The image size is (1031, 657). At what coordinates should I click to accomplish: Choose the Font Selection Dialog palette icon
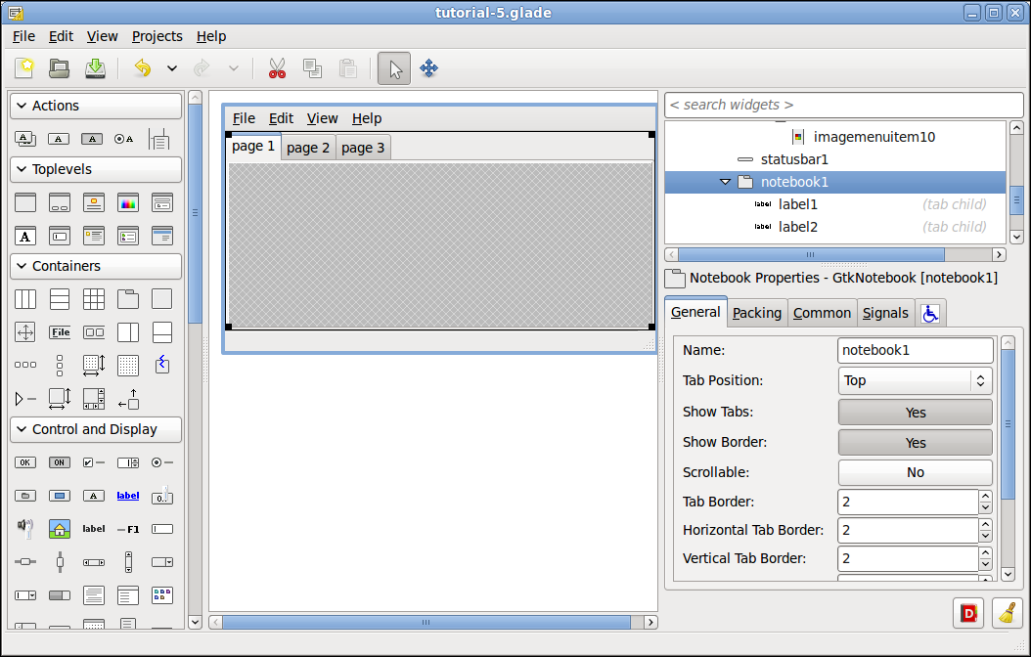[x=25, y=236]
